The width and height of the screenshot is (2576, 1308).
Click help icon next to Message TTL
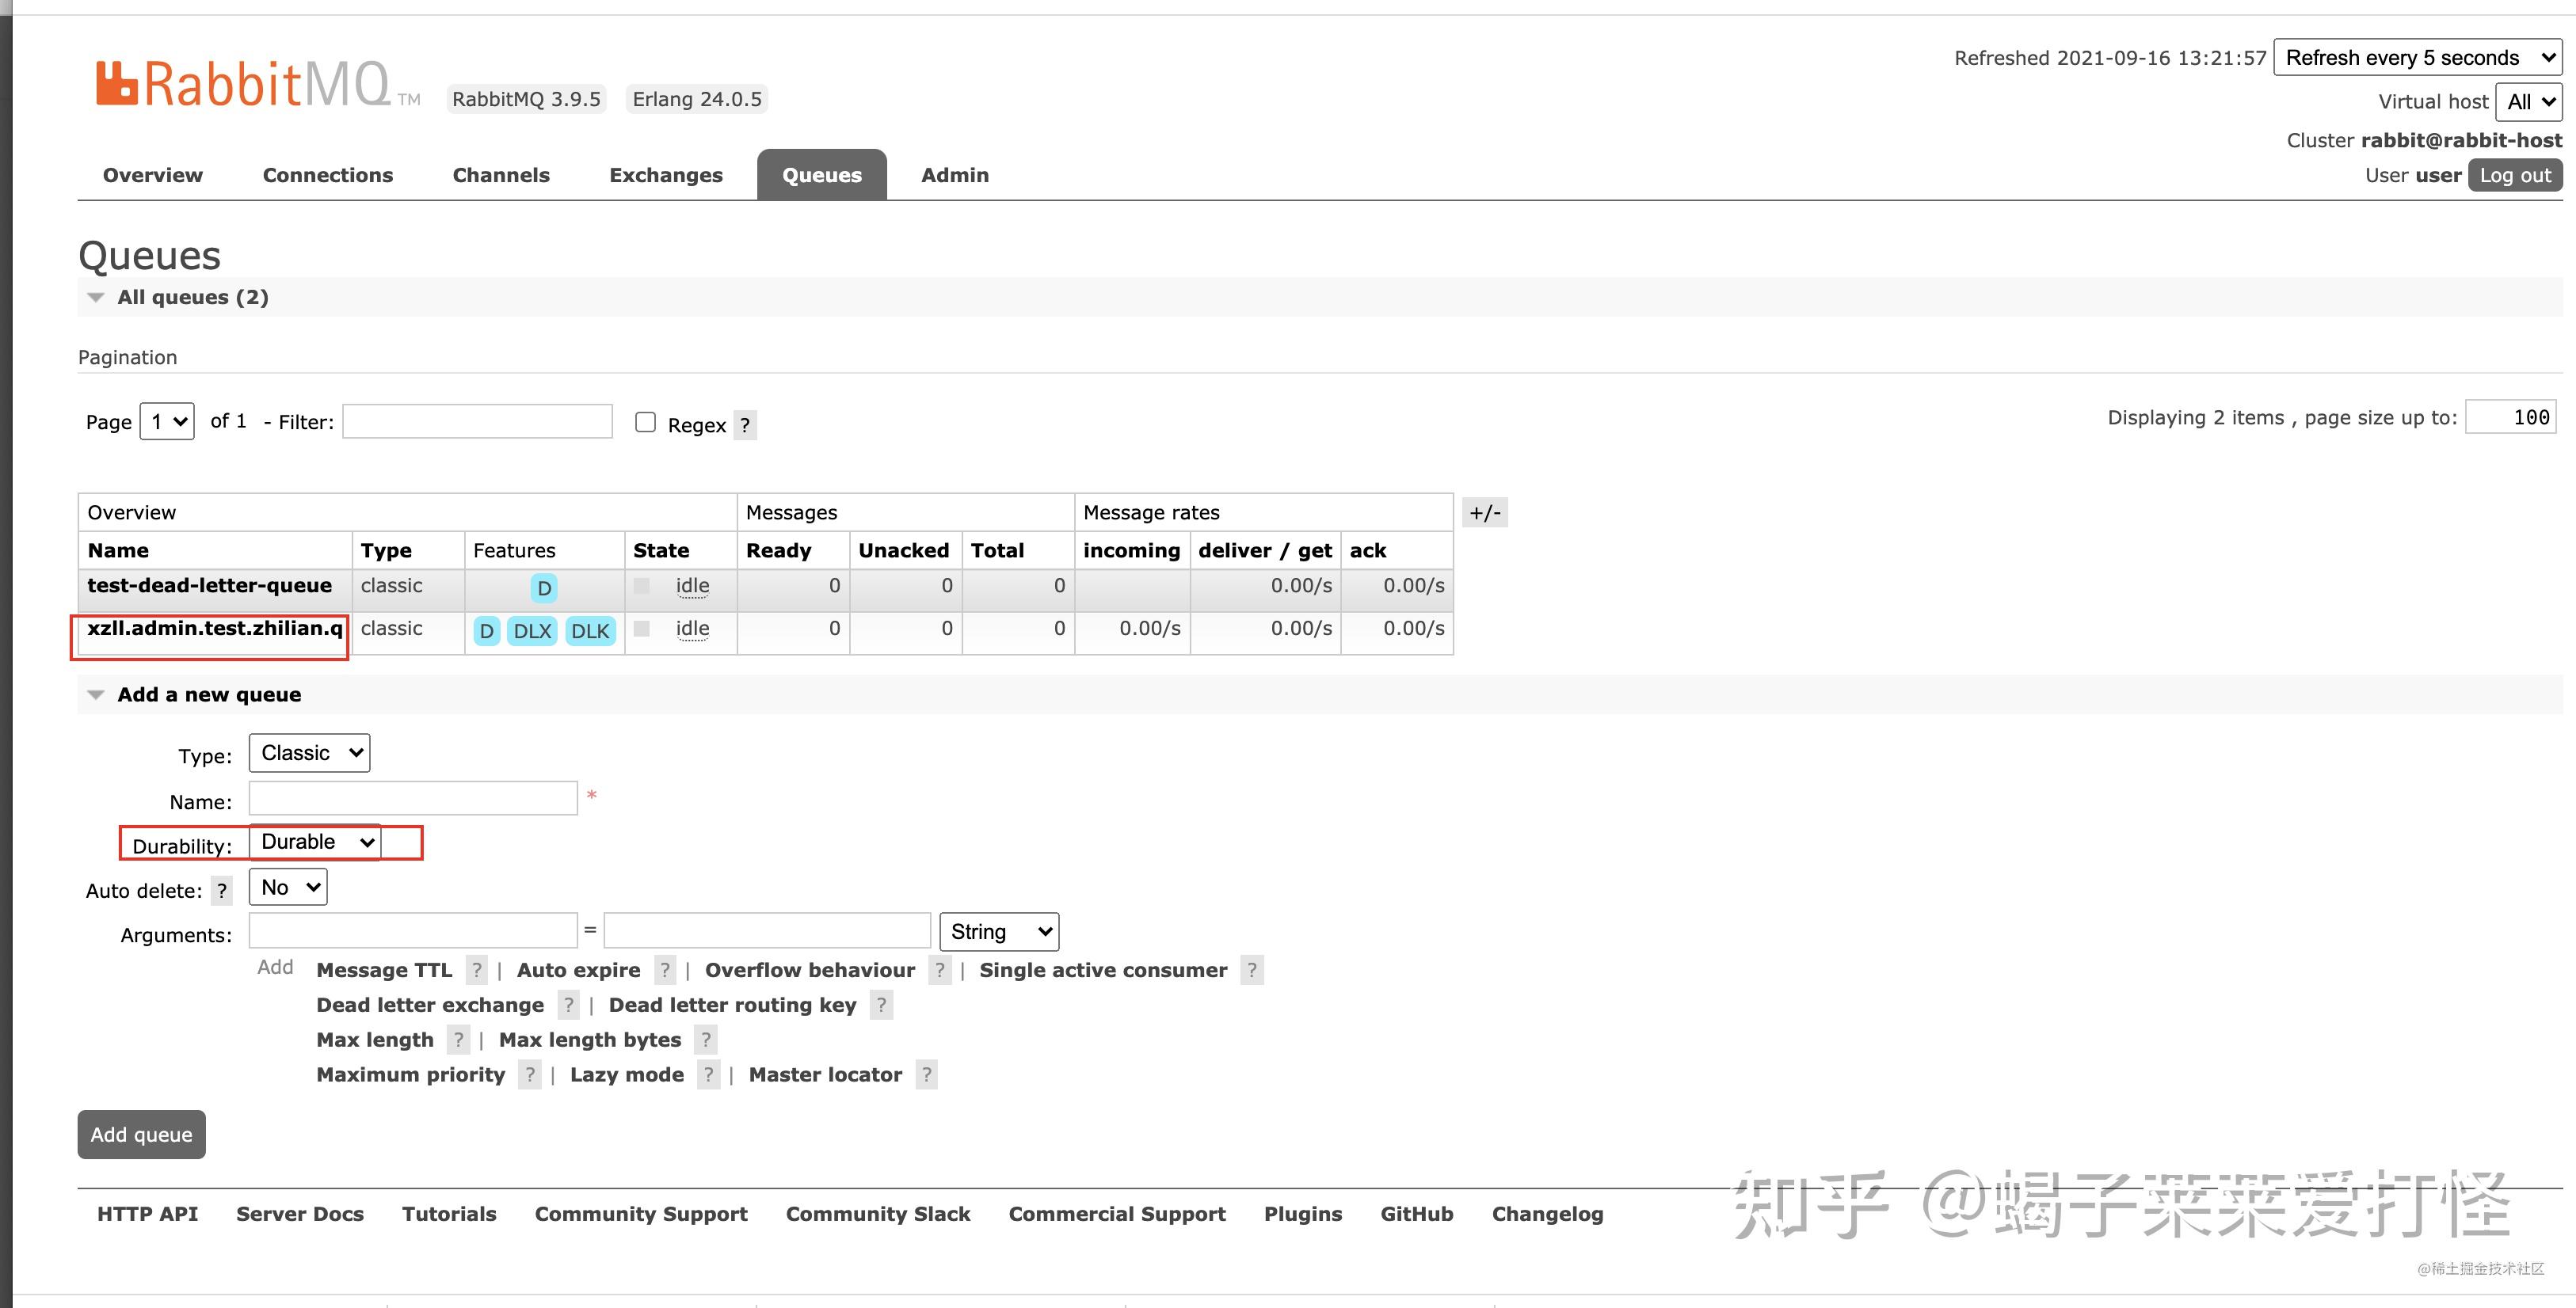click(x=477, y=970)
